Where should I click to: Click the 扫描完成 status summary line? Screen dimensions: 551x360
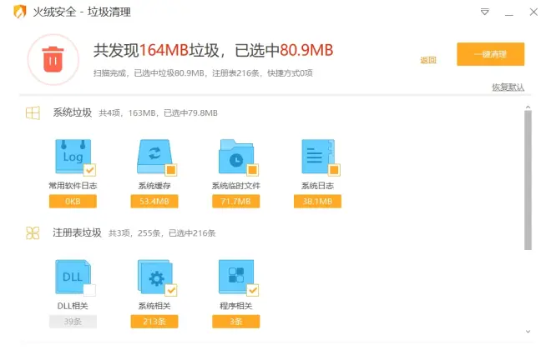pos(203,73)
